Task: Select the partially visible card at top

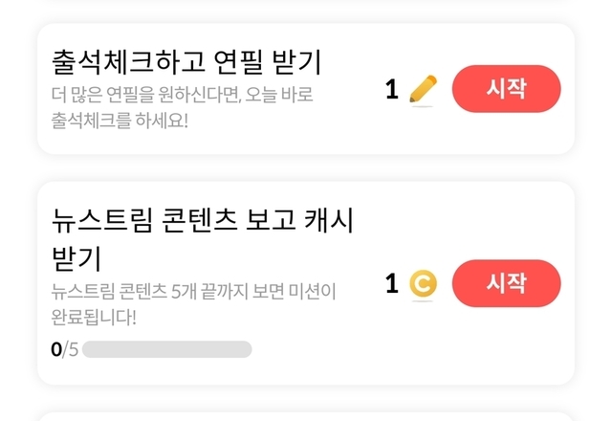Action: tap(306, 3)
